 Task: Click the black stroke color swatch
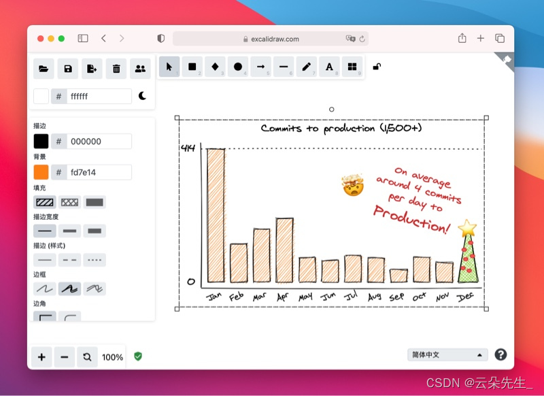tap(41, 142)
